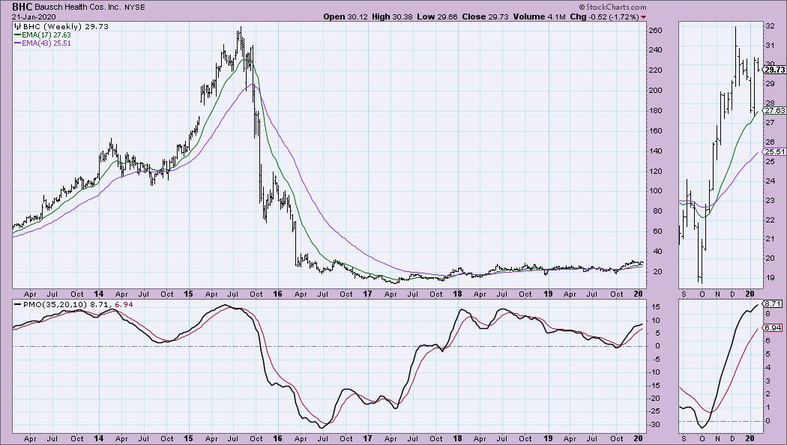This screenshot has height=445, width=787.
Task: Click the EMA(17) 27.63 legend entry
Action: (x=46, y=35)
